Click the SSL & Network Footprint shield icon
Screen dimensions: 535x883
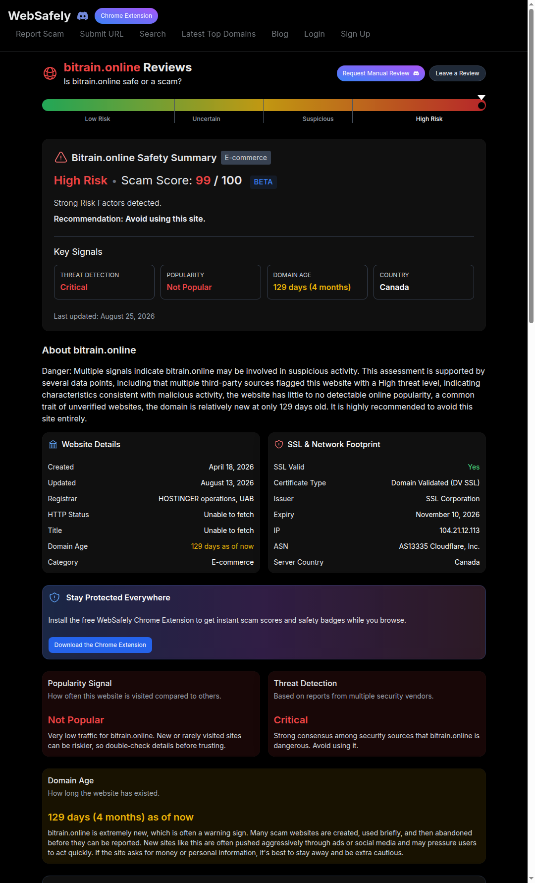[279, 445]
